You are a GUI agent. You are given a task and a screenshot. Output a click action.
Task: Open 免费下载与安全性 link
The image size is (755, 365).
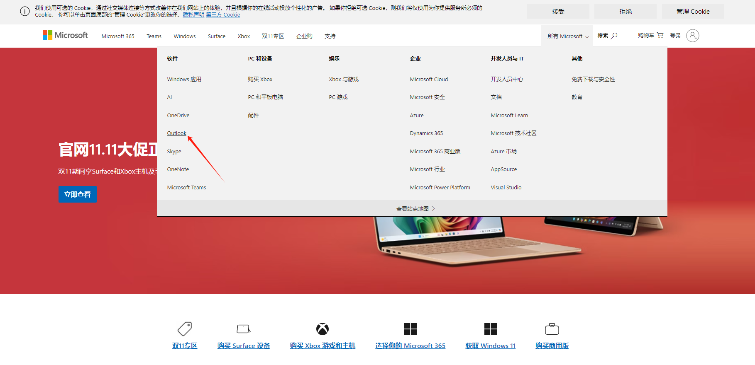point(593,79)
